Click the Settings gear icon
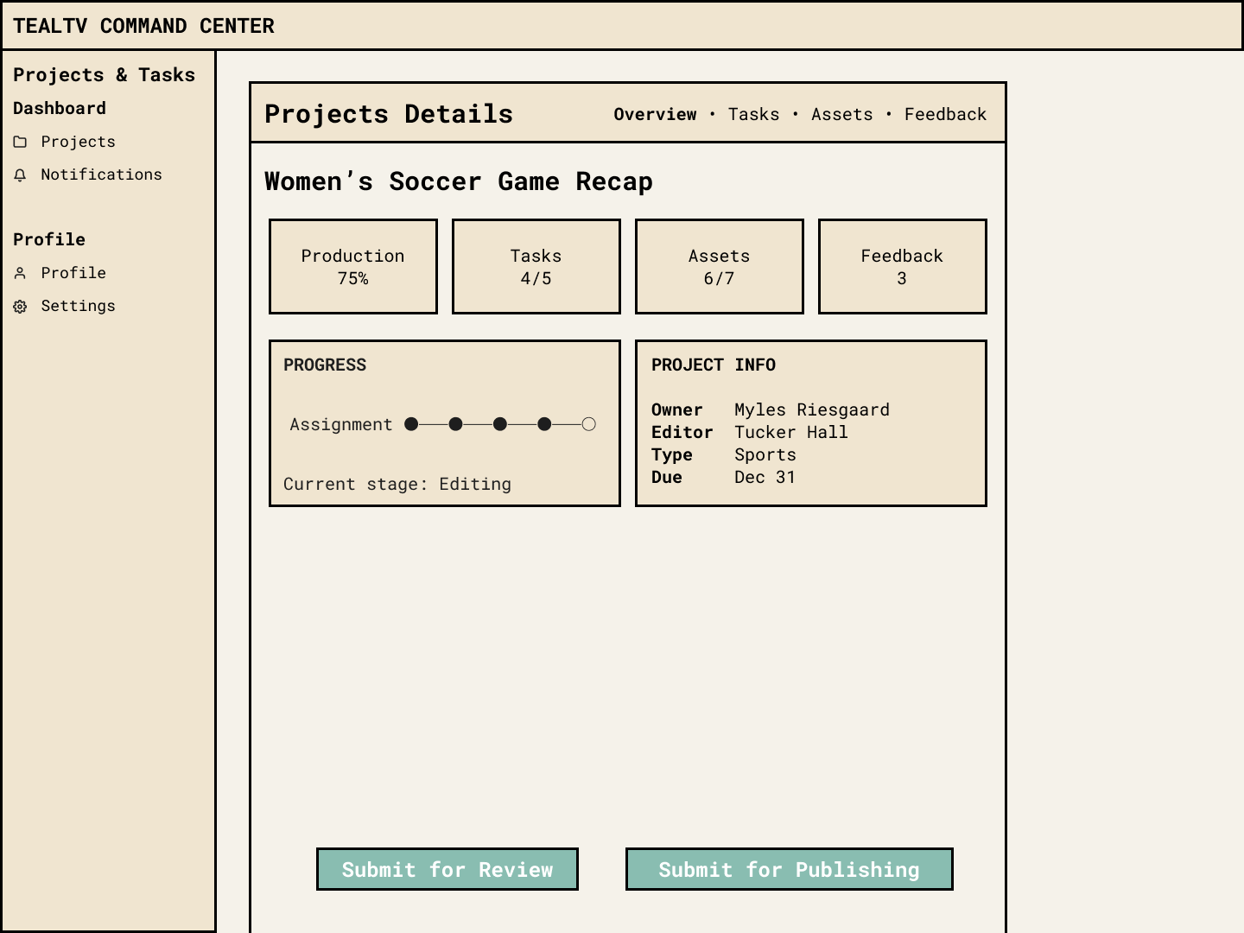This screenshot has width=1244, height=933. [x=20, y=307]
